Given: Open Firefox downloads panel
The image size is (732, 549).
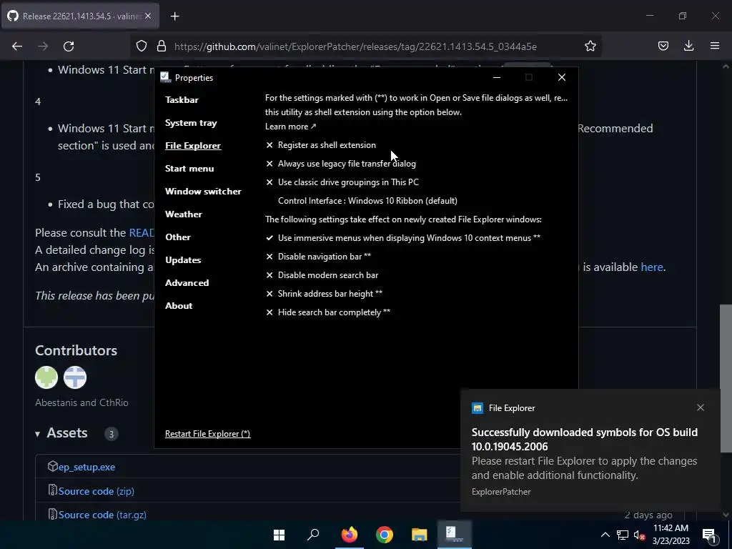Looking at the screenshot, I should pyautogui.click(x=688, y=46).
